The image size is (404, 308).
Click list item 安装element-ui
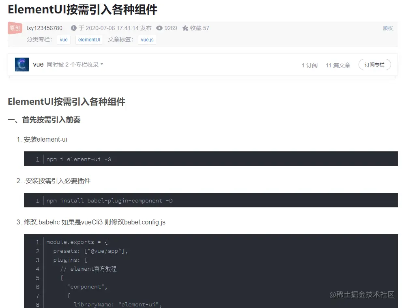[45, 140]
